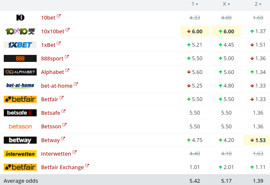
Task: Click external link icon next to Interwetten
Action: (75, 152)
